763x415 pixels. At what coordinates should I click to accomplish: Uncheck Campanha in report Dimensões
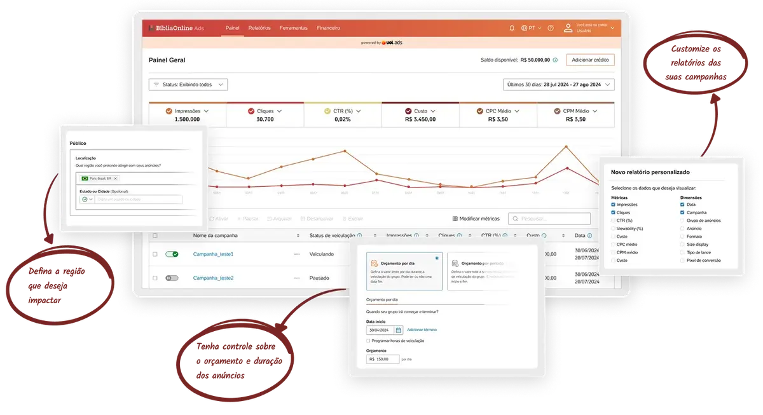[682, 213]
